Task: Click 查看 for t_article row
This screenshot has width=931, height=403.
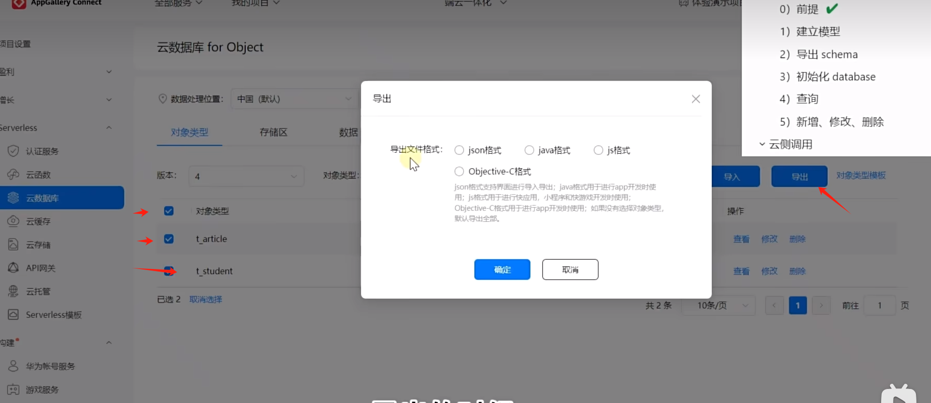Action: coord(741,239)
